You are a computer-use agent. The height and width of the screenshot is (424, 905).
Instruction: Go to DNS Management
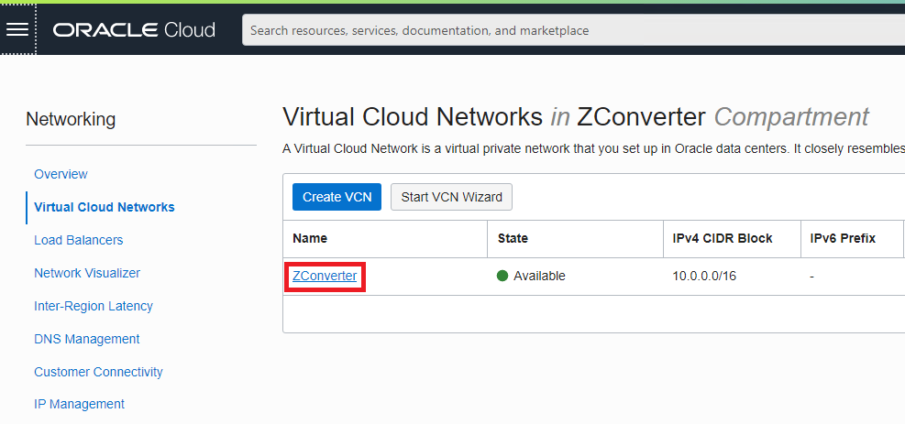coord(86,339)
